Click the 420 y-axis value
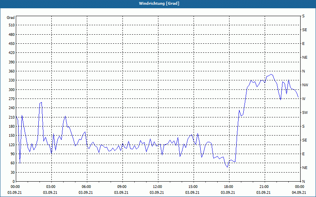 click(12, 53)
